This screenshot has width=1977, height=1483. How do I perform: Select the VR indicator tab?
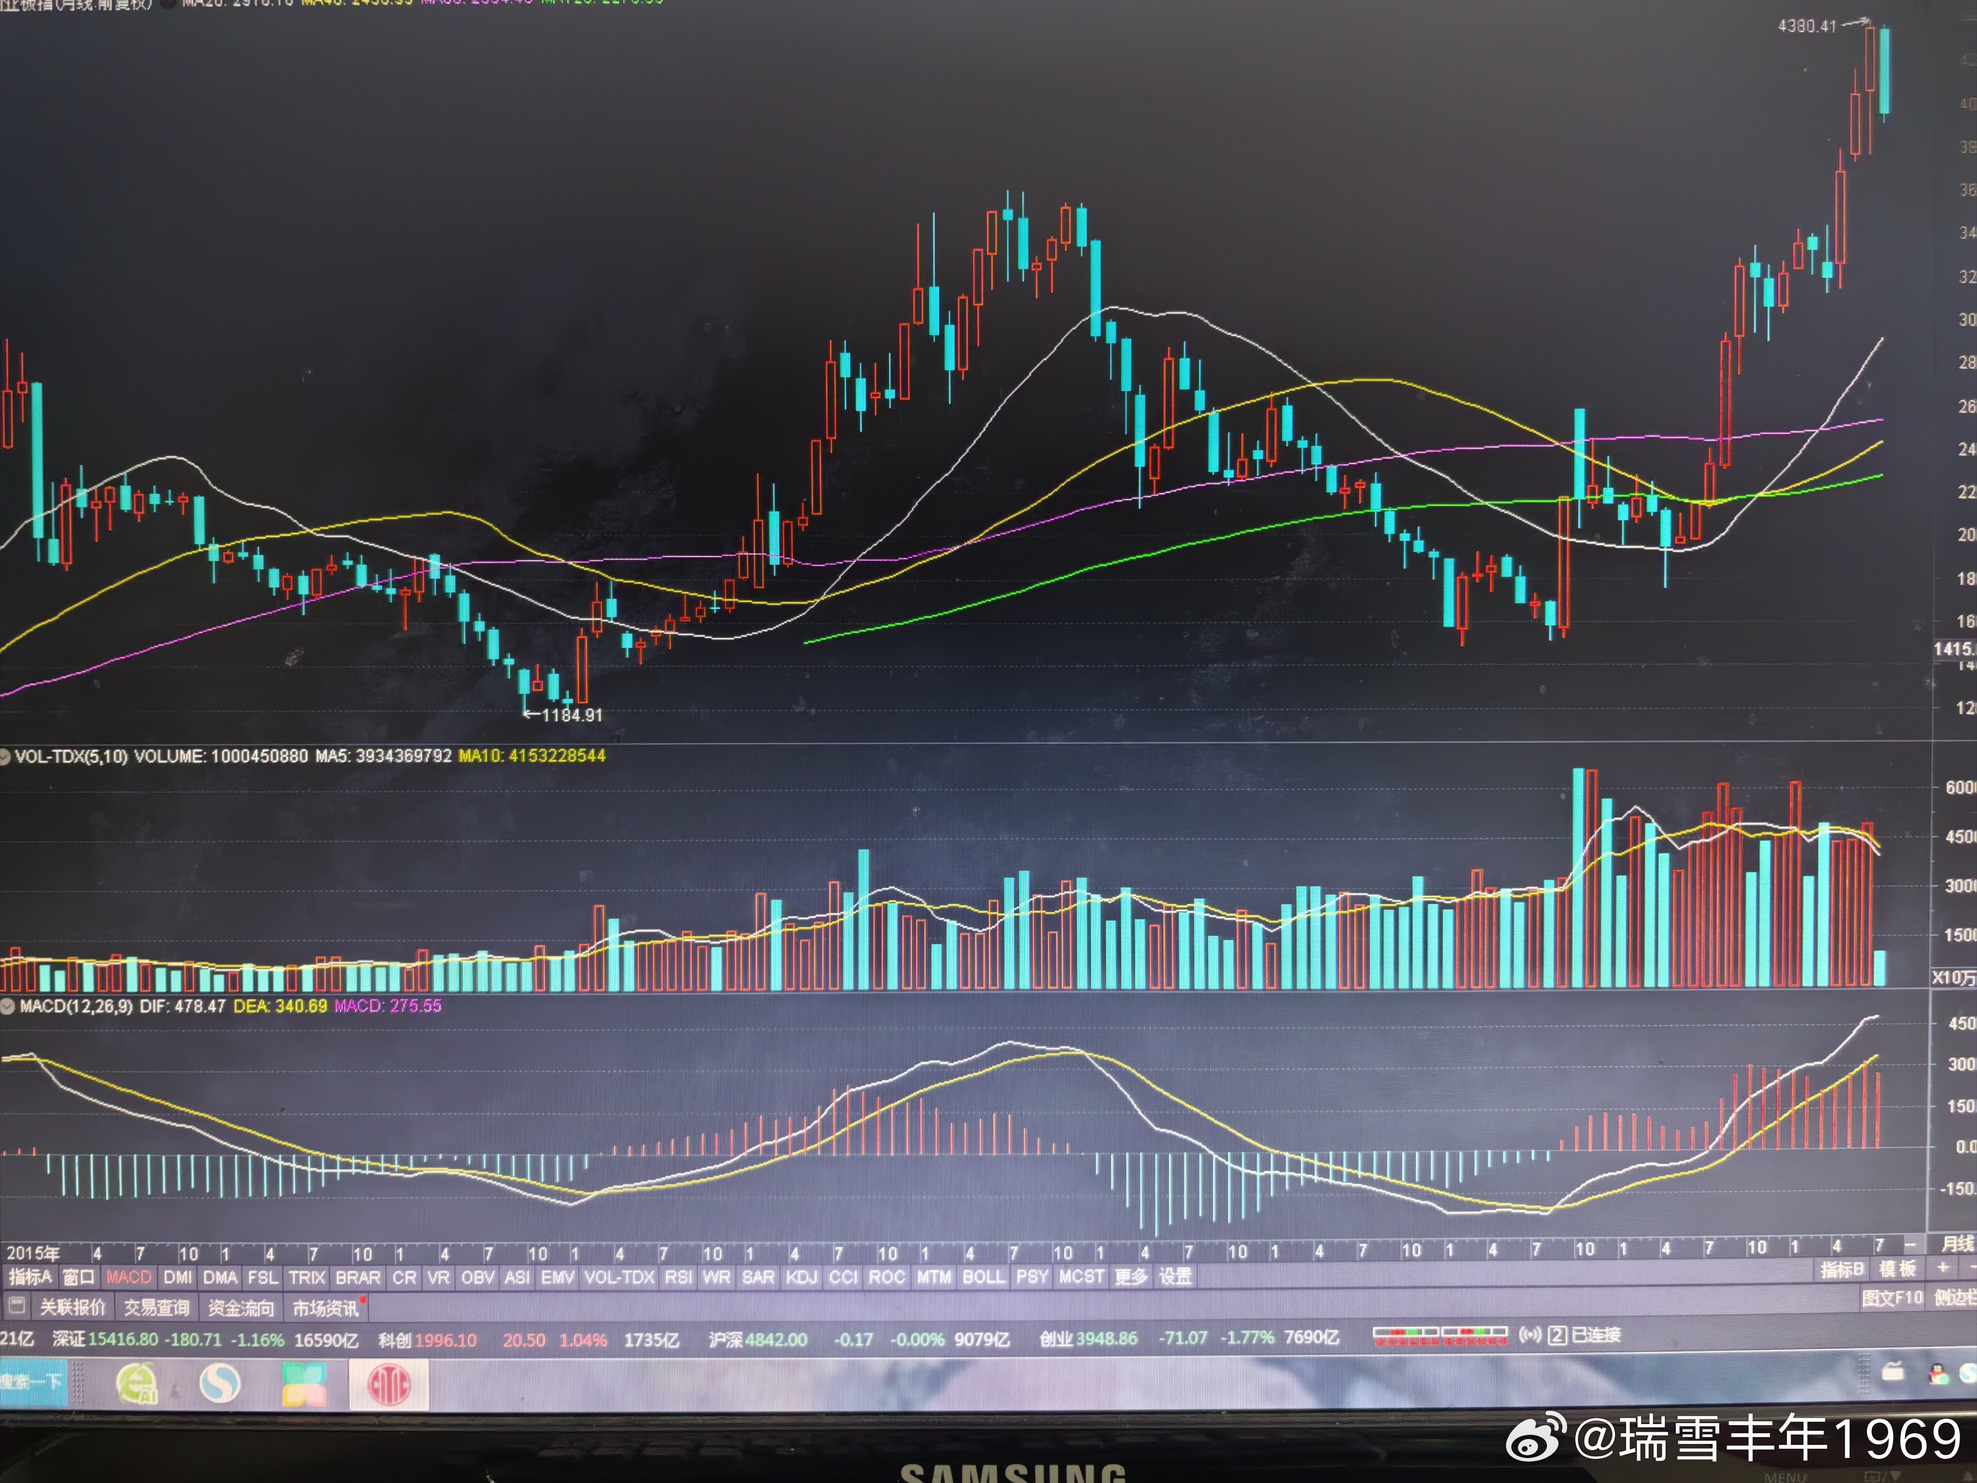pos(439,1277)
